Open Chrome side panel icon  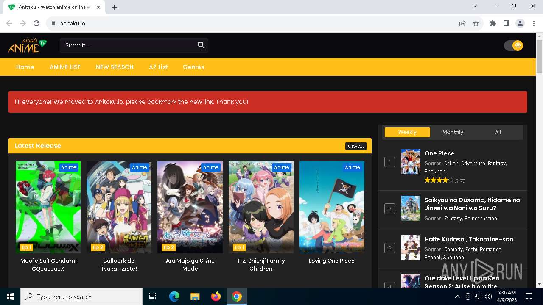click(507, 23)
